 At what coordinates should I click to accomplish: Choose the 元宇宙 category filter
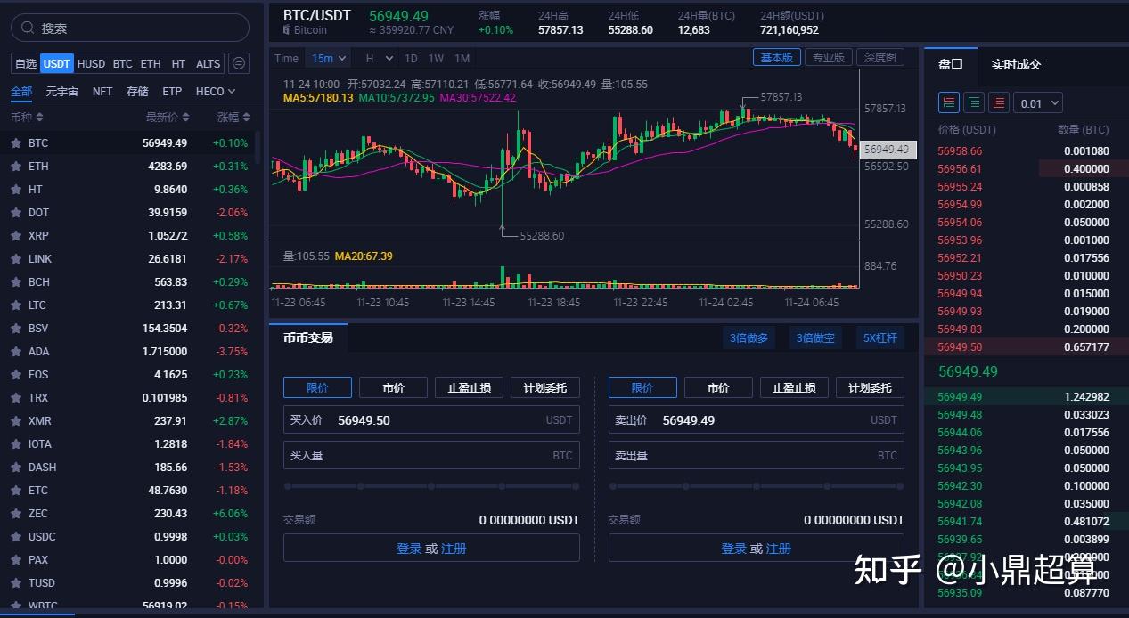(x=62, y=91)
